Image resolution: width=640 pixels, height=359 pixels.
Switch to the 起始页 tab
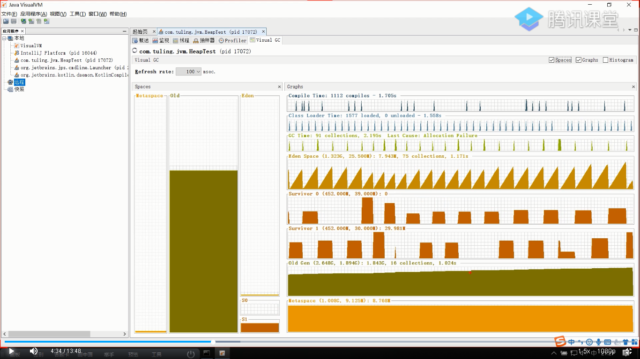pyautogui.click(x=140, y=32)
